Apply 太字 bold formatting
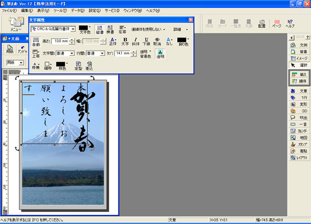 point(125,41)
